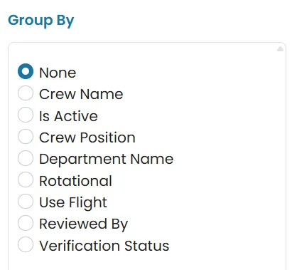Pick the Crew Position radio circle
The image size is (297, 270).
pos(26,136)
